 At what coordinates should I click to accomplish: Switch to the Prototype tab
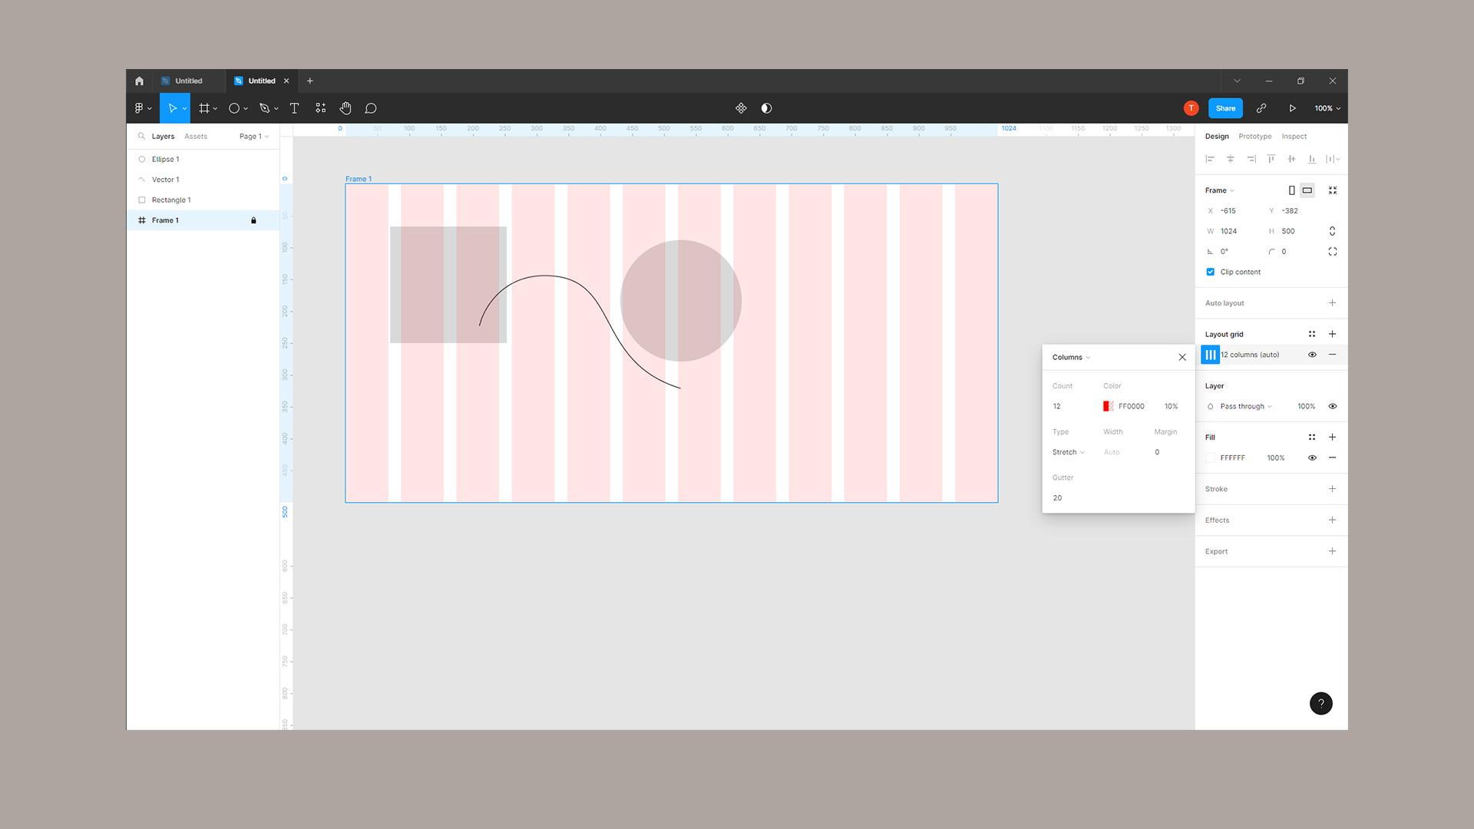[1254, 136]
